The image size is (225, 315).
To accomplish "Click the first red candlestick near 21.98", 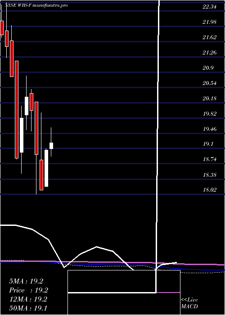I will click(2, 28).
